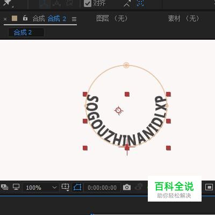Viewport: 215px width, 215px height.
Task: Open the composition panel menu icon
Action: pyautogui.click(x=74, y=19)
